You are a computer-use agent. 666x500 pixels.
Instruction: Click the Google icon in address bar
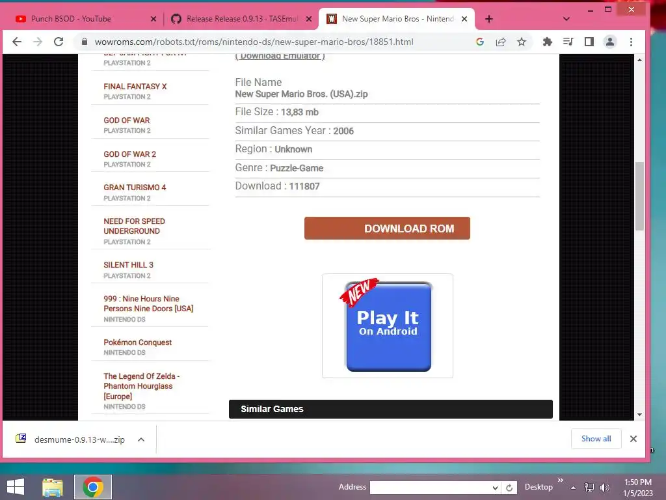(480, 42)
